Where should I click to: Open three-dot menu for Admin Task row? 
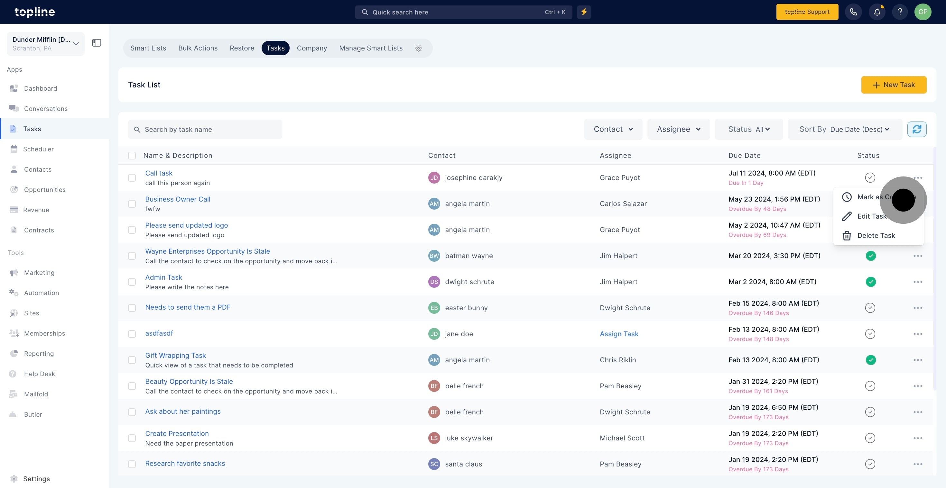point(917,282)
